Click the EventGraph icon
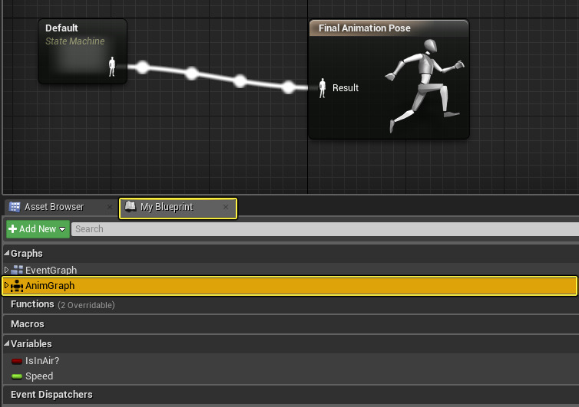579x407 pixels. click(x=17, y=270)
